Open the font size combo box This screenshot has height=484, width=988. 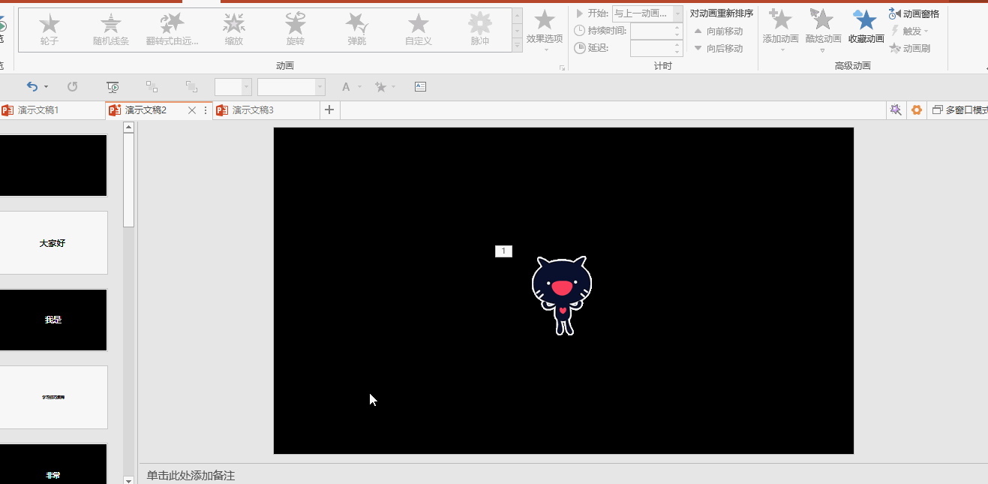tap(233, 87)
